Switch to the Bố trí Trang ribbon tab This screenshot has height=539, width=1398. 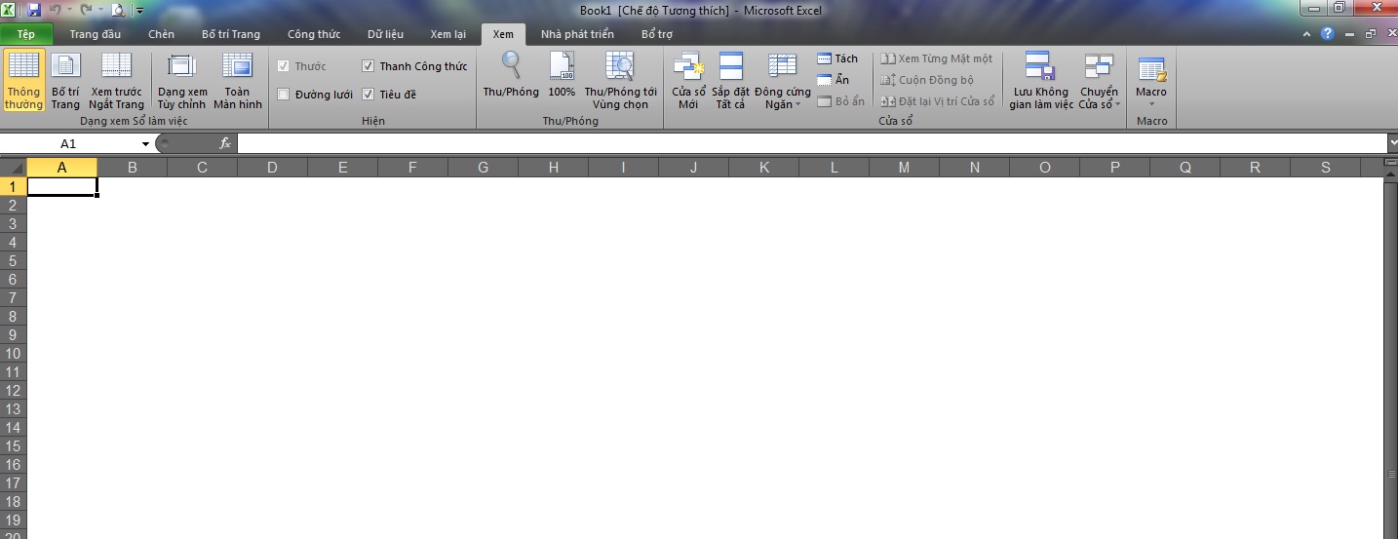click(x=231, y=34)
